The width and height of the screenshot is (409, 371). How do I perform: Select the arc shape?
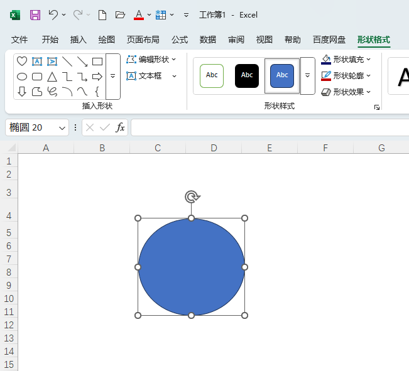[x=67, y=92]
